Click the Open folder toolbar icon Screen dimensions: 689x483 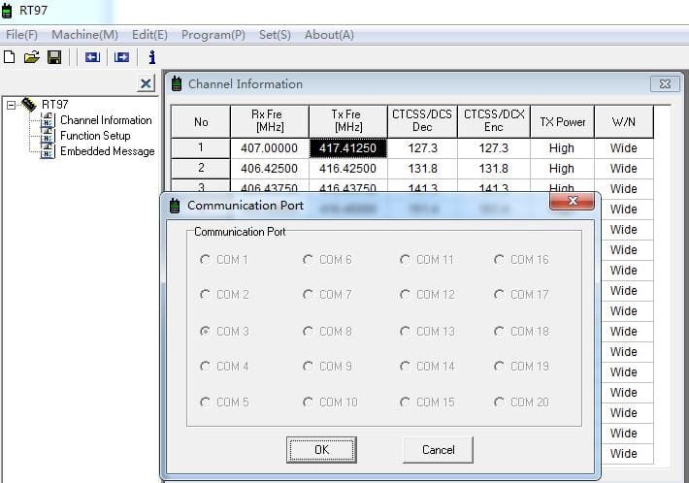[31, 57]
